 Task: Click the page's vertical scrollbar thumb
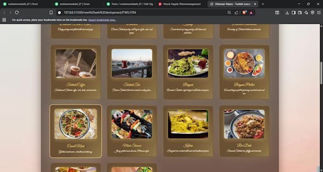pyautogui.click(x=321, y=73)
